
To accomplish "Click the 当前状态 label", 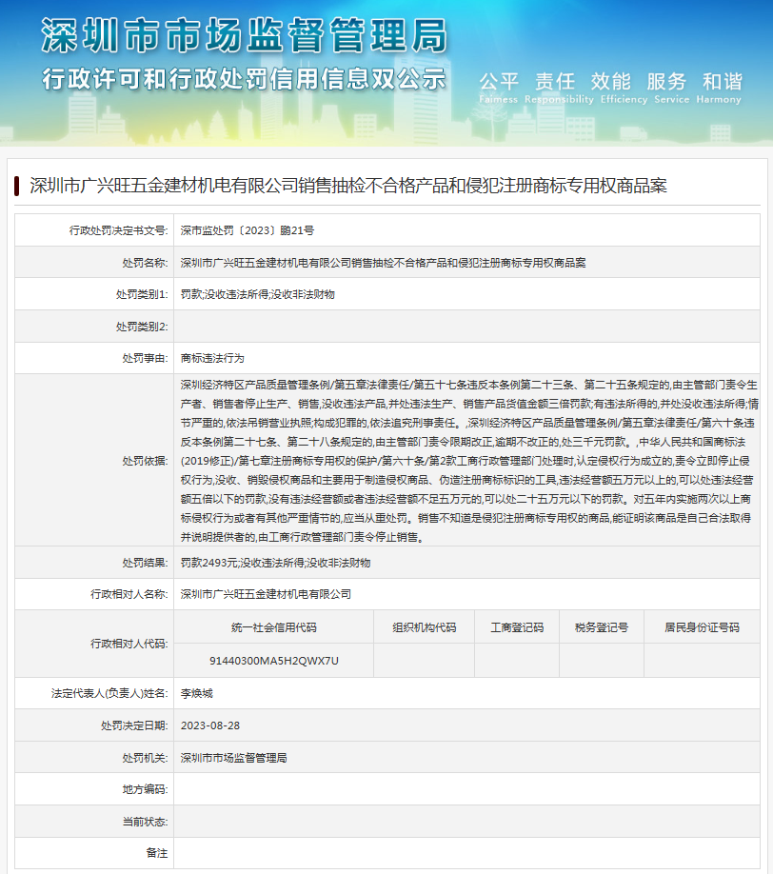I will pos(145,822).
